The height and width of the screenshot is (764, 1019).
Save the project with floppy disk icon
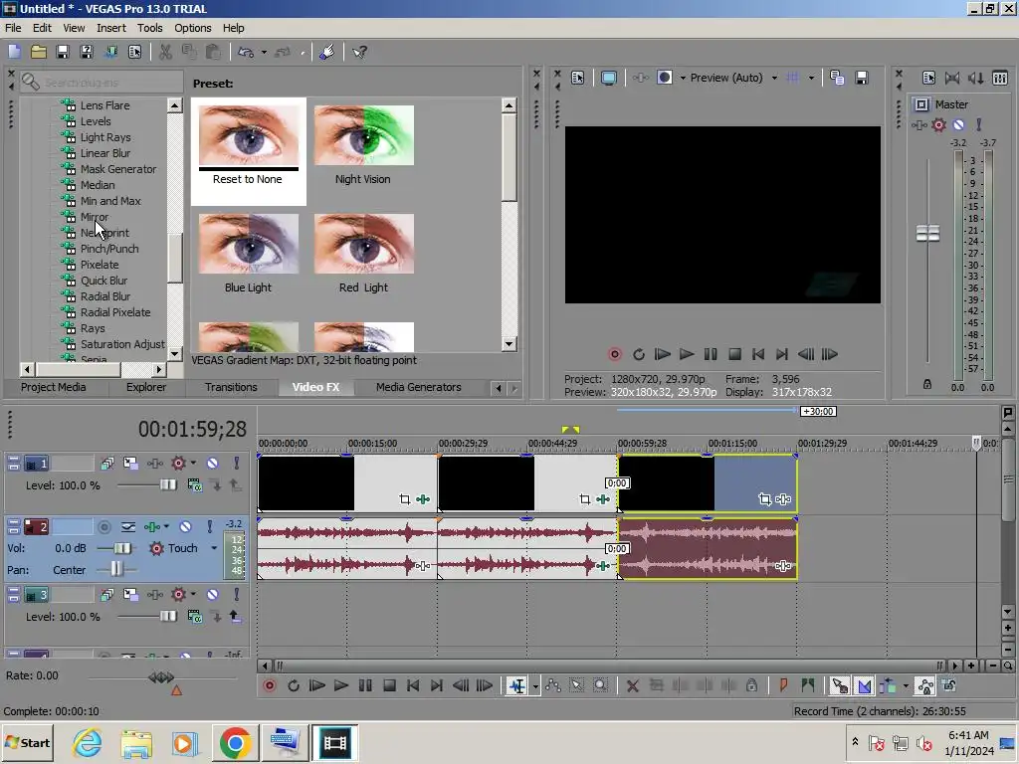[63, 52]
